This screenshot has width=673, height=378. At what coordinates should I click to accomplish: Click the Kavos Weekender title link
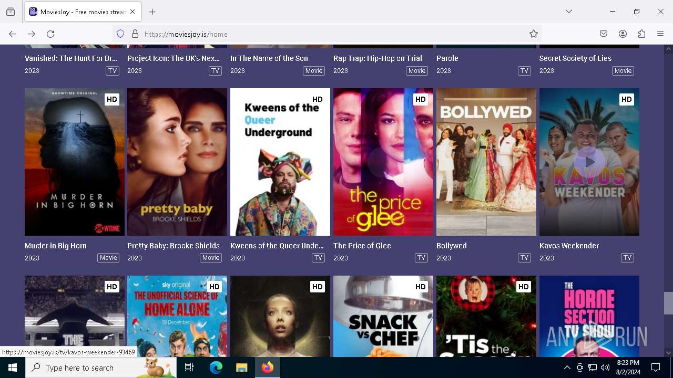click(x=569, y=246)
